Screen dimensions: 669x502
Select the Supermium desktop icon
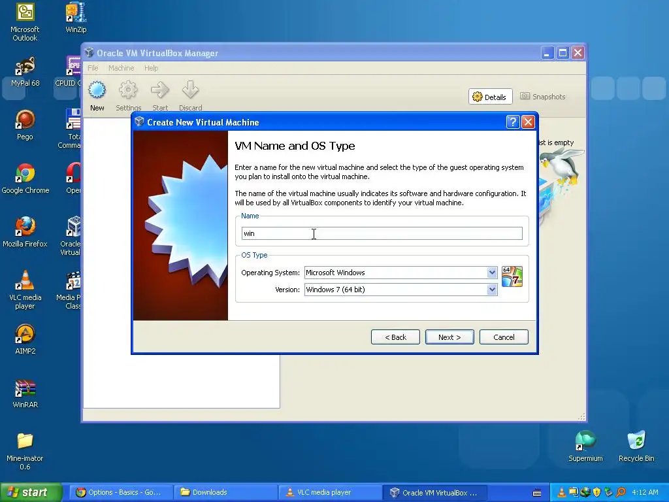(585, 446)
